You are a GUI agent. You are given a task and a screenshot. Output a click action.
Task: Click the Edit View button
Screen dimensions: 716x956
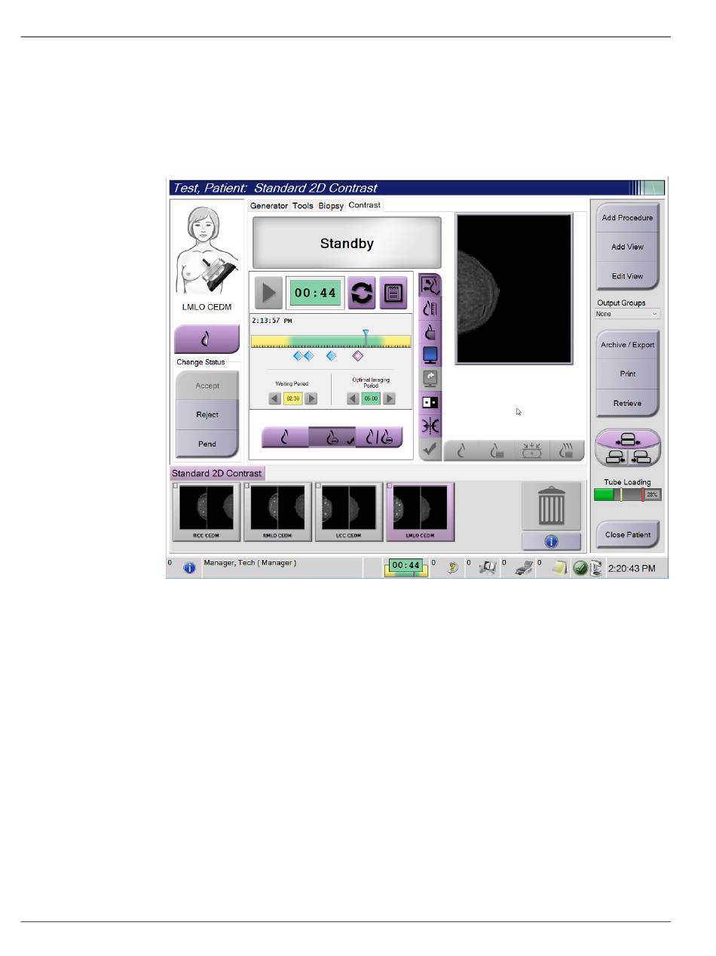click(628, 276)
